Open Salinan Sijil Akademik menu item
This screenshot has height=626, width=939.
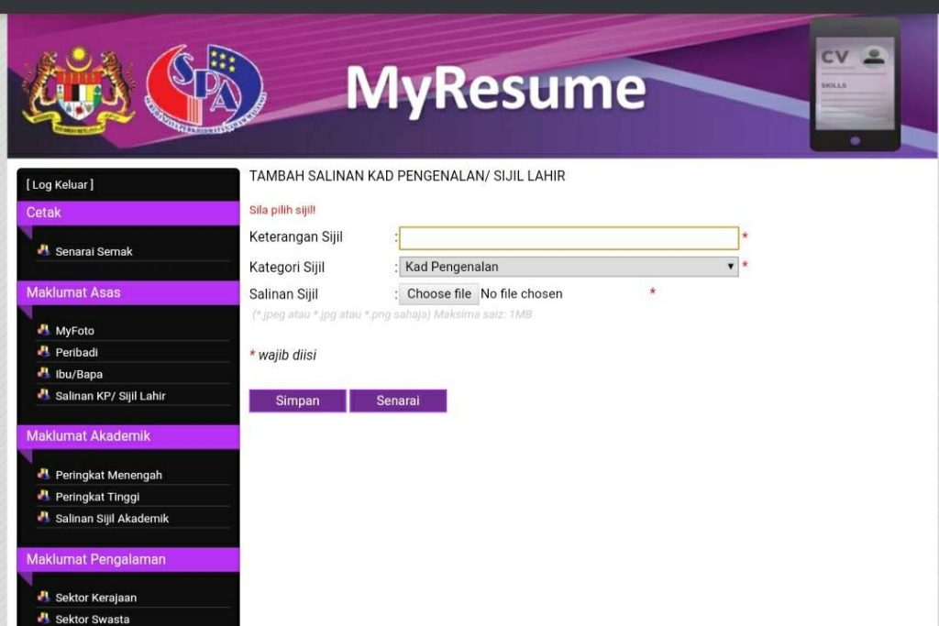[112, 518]
